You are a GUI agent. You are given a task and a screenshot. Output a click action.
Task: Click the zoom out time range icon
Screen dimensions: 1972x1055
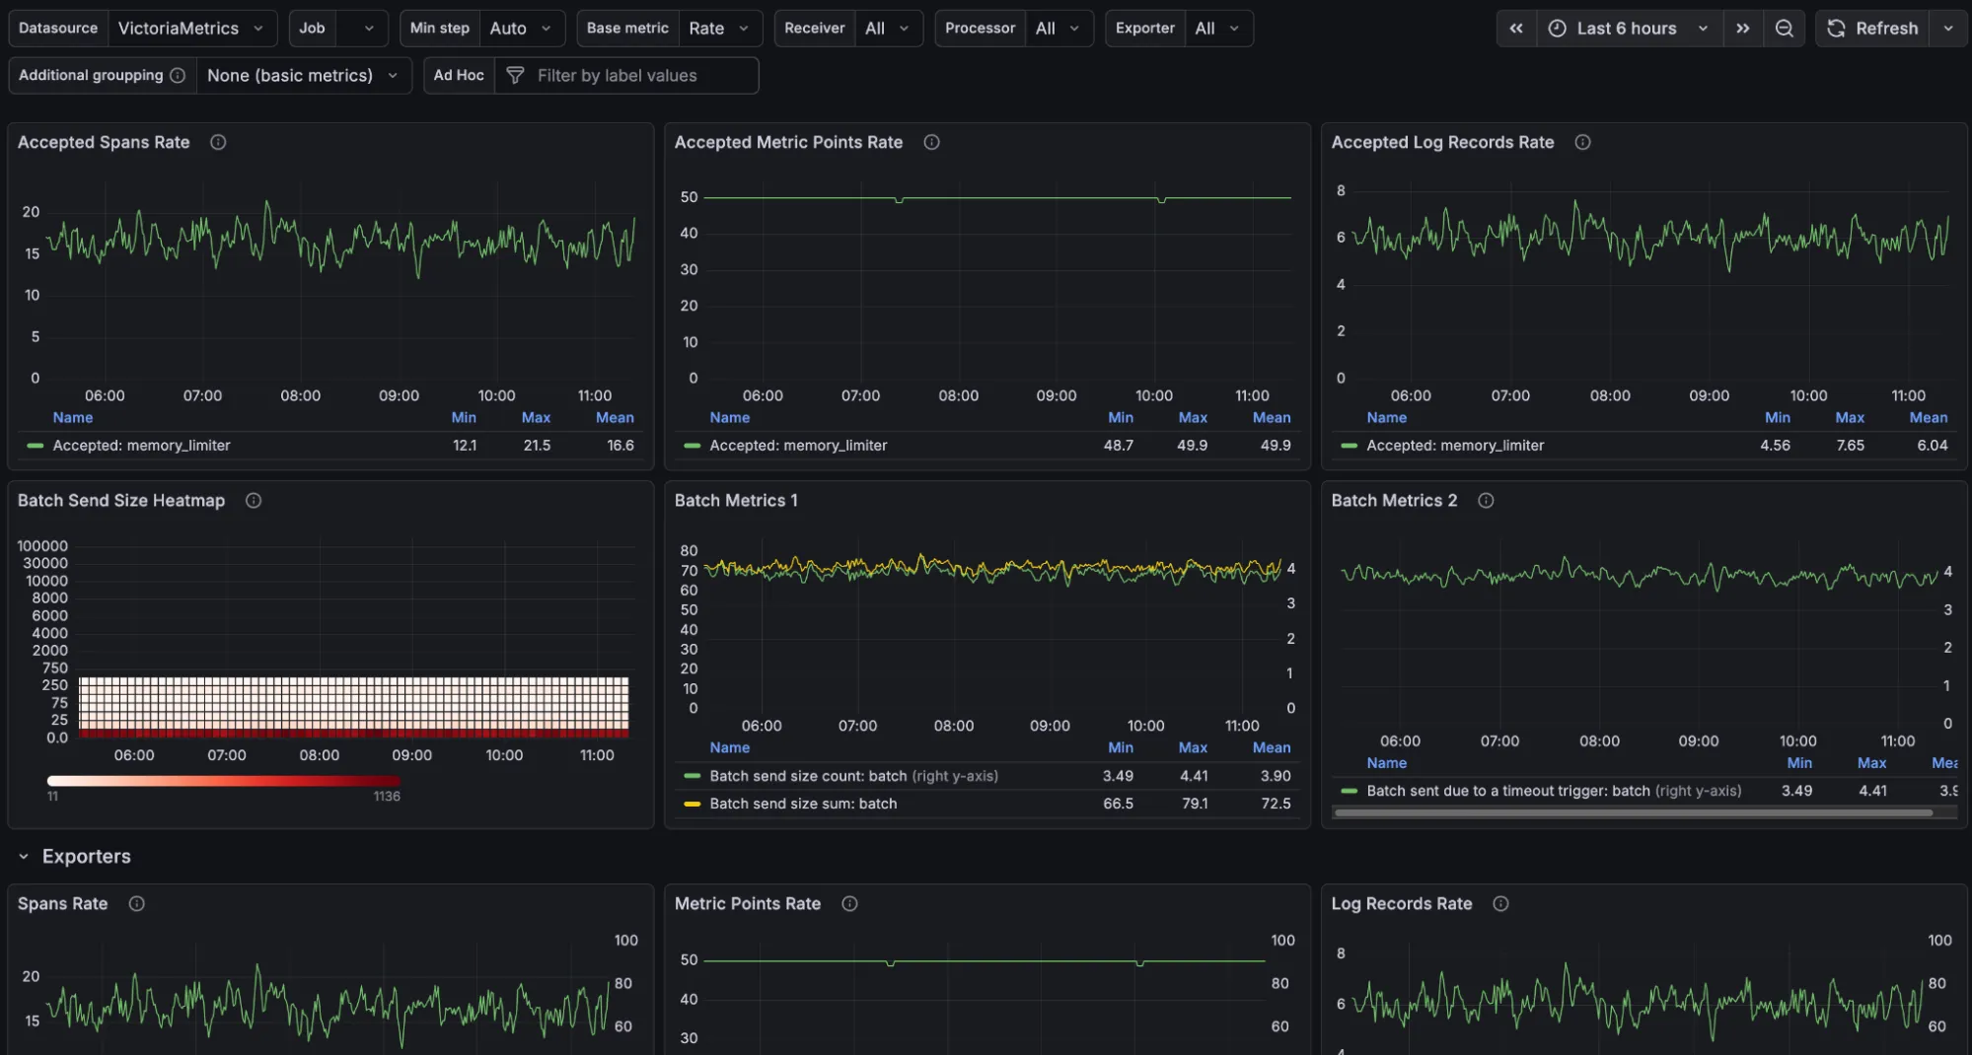1784,29
